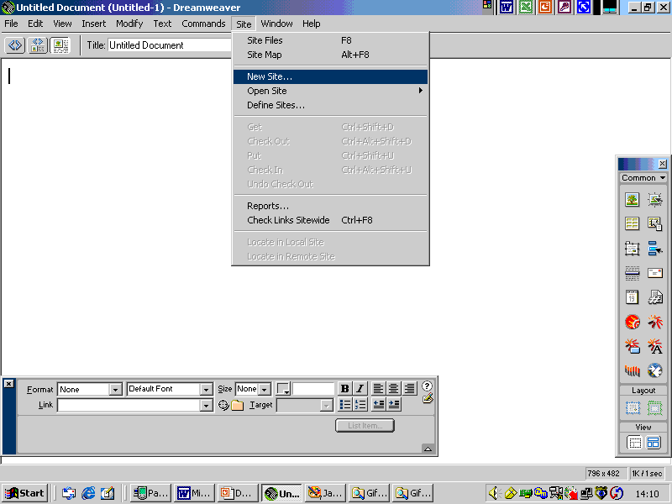672x504 pixels.
Task: Outdent text in Property inspector
Action: (x=379, y=405)
